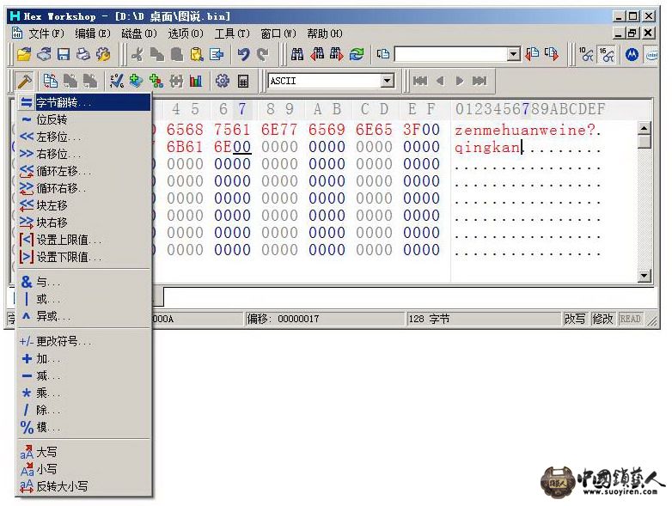Open Find using the binoculars icon
The width and height of the screenshot is (672, 506).
(x=297, y=54)
